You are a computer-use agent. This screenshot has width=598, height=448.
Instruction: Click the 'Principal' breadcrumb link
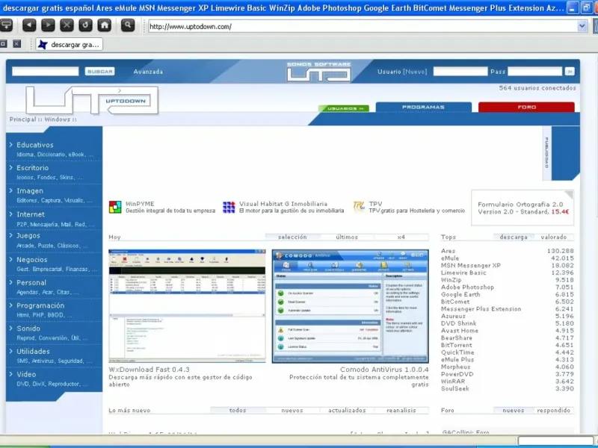point(23,119)
